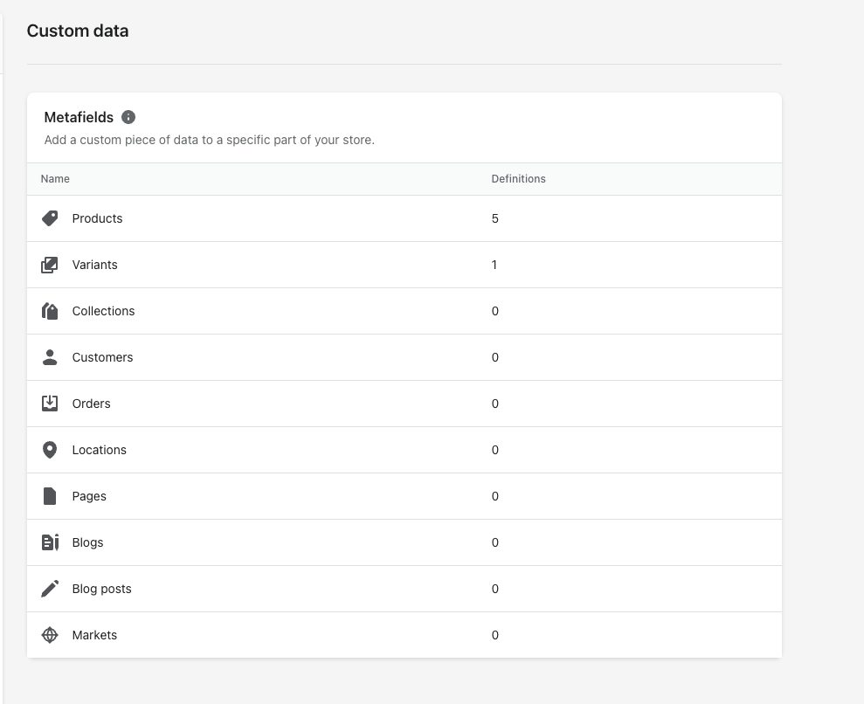Image resolution: width=864 pixels, height=704 pixels.
Task: Click the Metafields info icon
Action: pos(128,117)
